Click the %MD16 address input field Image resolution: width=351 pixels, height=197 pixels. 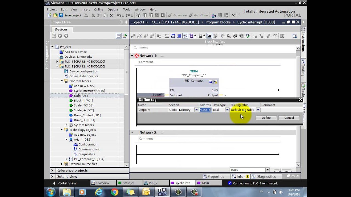pyautogui.click(x=205, y=110)
